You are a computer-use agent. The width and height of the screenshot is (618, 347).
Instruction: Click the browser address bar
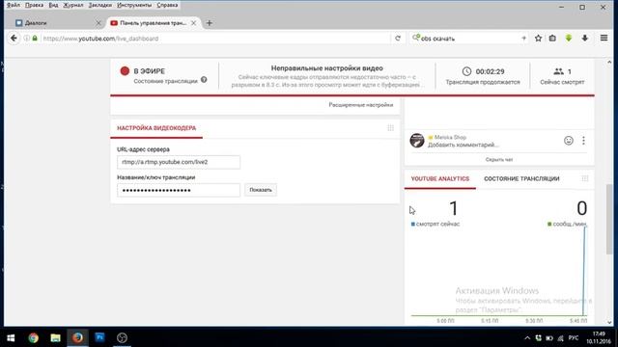(216, 39)
